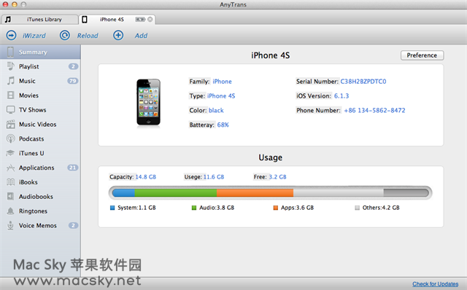The width and height of the screenshot is (467, 290).
Task: Click the music note icon on iTunes Library tab
Action: 8,20
